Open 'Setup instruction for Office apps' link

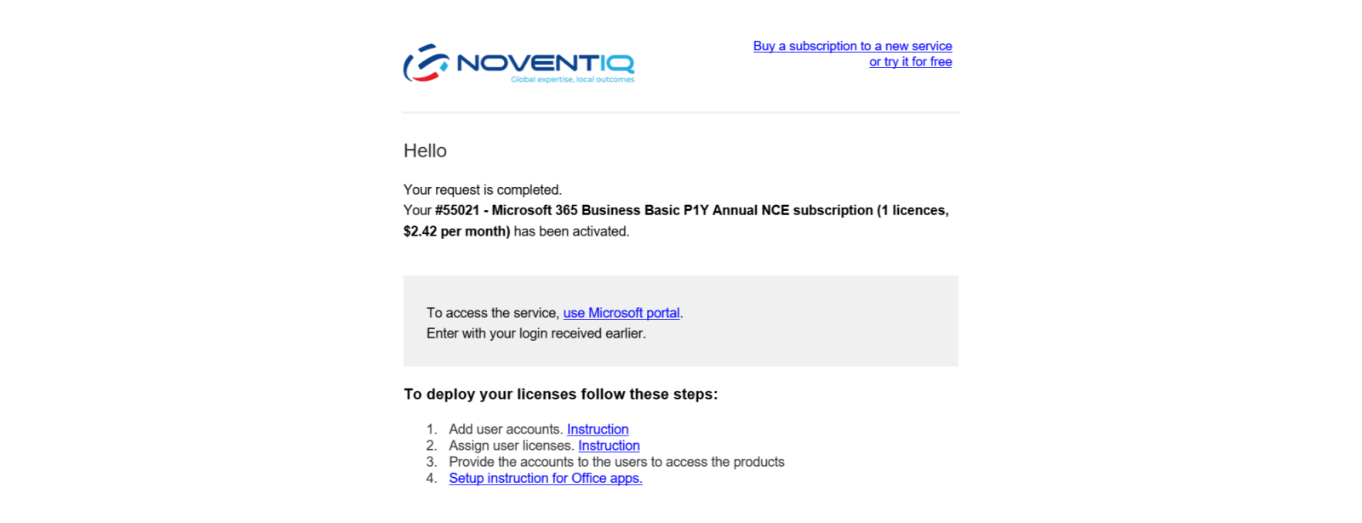pos(546,478)
